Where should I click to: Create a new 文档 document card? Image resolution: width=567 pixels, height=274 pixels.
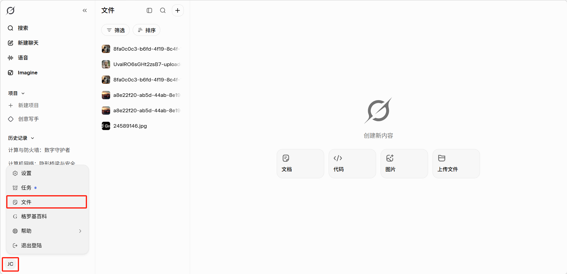point(300,164)
